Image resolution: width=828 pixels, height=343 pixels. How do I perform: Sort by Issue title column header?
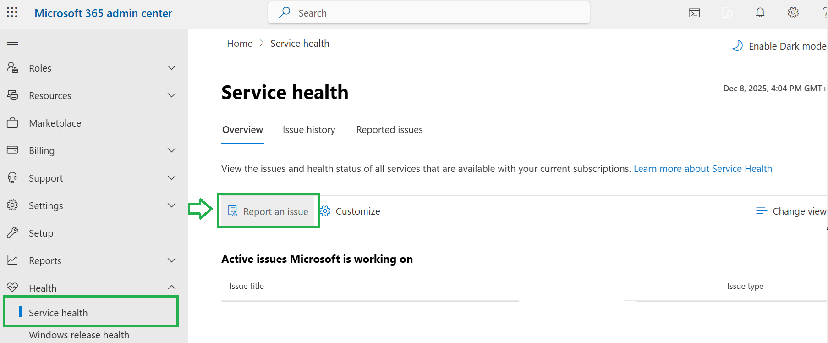[247, 286]
